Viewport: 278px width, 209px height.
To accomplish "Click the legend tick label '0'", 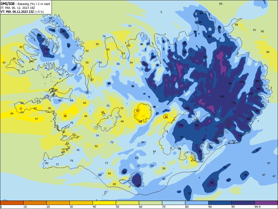I will (1, 207).
